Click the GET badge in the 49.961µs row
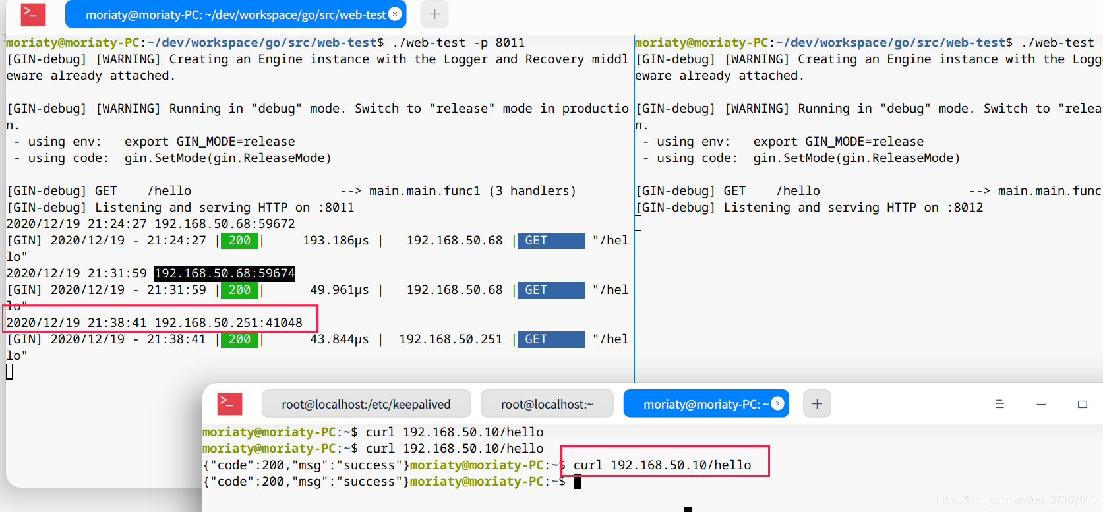This screenshot has width=1103, height=512. pyautogui.click(x=551, y=290)
